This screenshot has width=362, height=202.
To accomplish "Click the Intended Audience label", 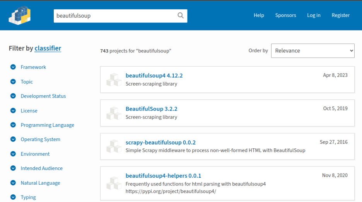I will 41,168.
